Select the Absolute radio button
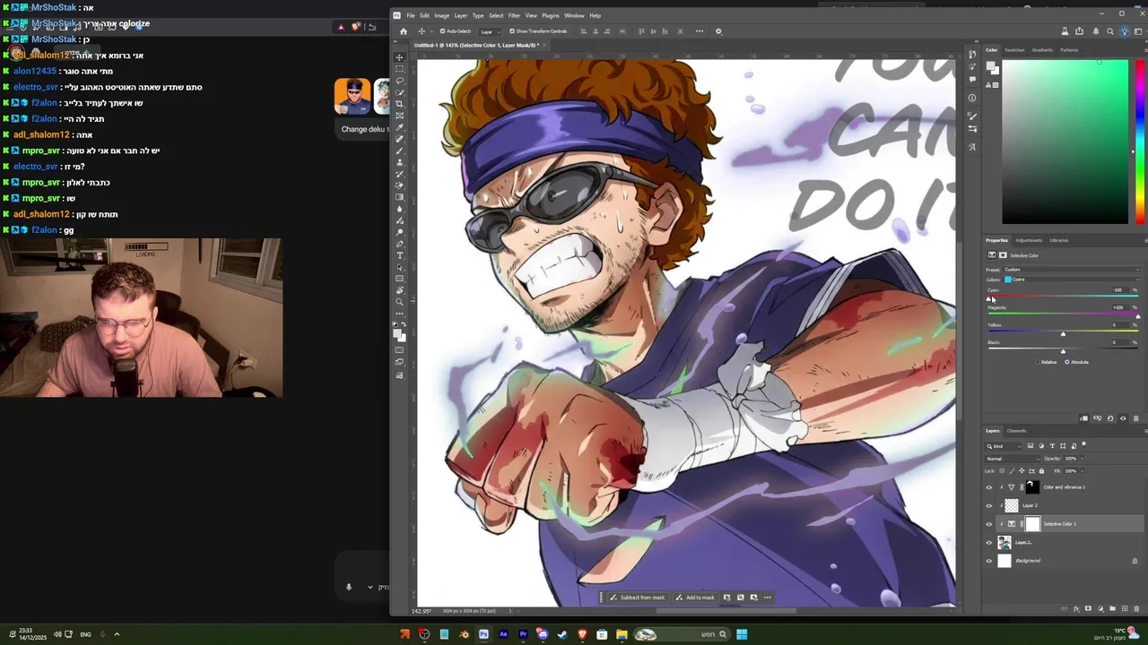This screenshot has width=1148, height=645. click(x=1066, y=362)
